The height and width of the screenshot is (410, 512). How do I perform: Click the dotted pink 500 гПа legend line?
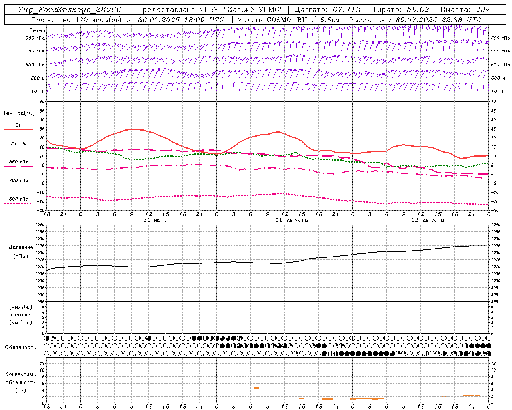18,203
